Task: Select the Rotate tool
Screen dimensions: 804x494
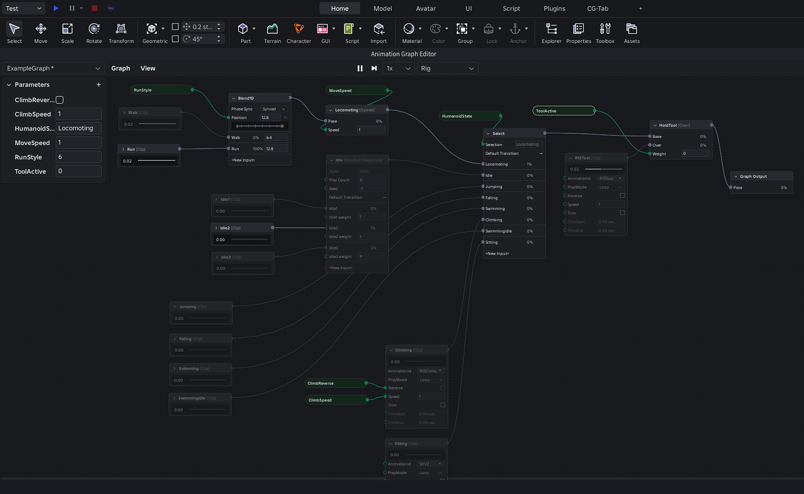Action: tap(94, 33)
